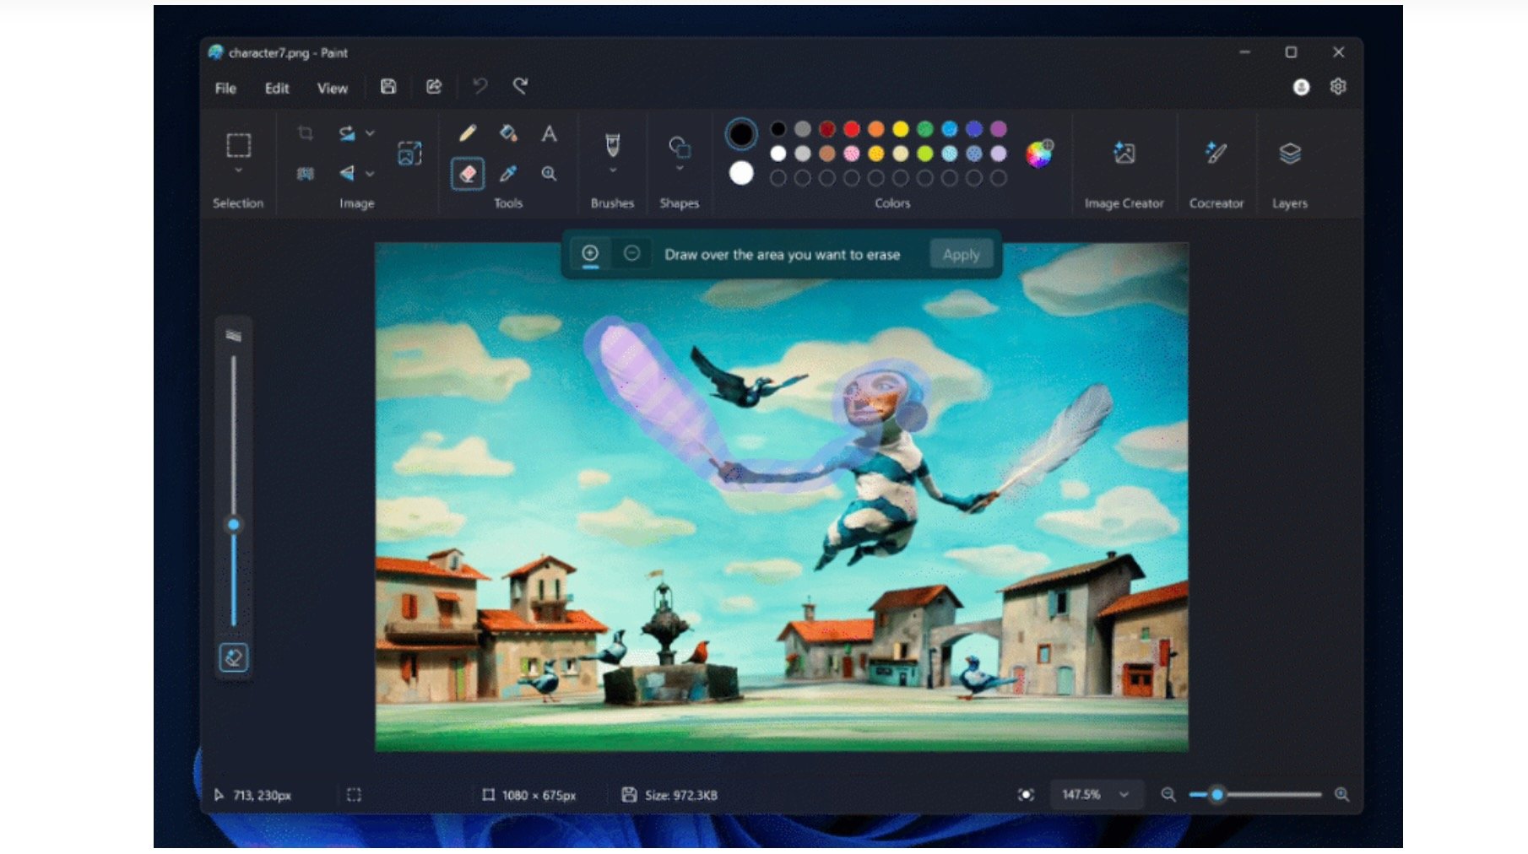The width and height of the screenshot is (1528, 854).
Task: Select the Magnifier tool
Action: (550, 174)
